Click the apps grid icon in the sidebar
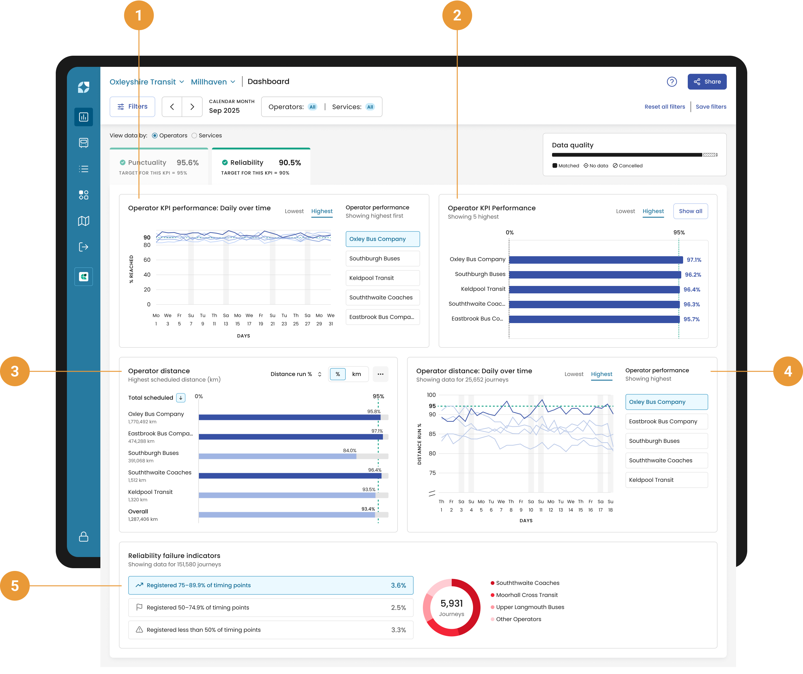803x674 pixels. (84, 195)
